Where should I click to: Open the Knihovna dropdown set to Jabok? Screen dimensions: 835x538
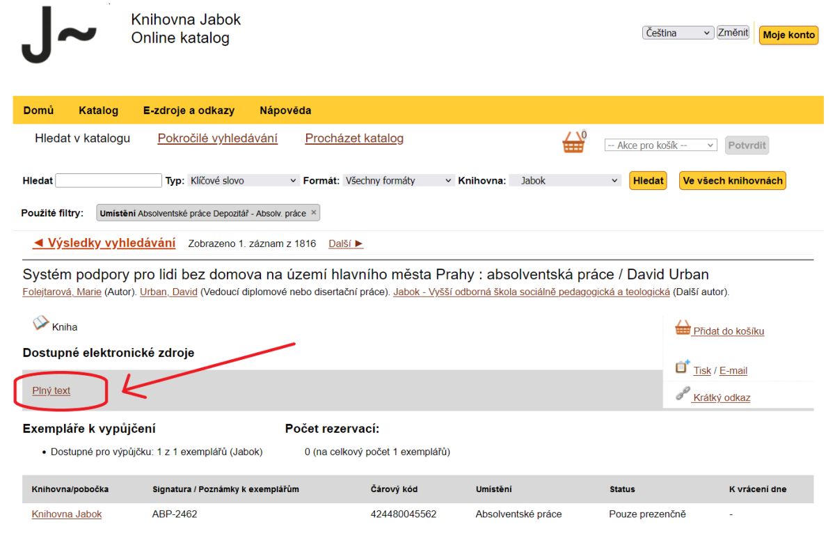(565, 180)
